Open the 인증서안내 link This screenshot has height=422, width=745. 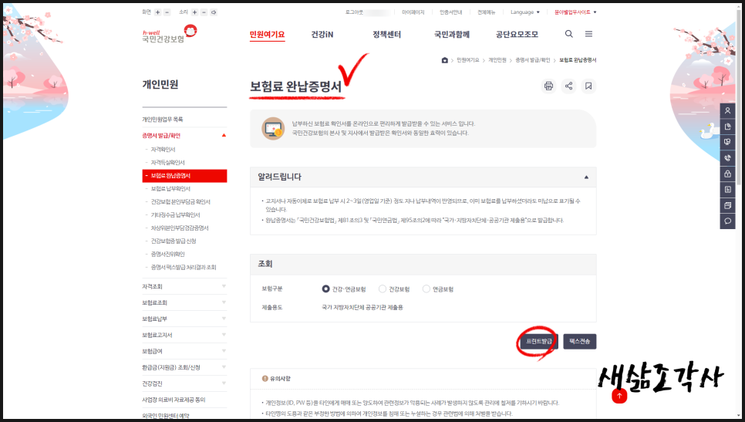[x=451, y=12]
